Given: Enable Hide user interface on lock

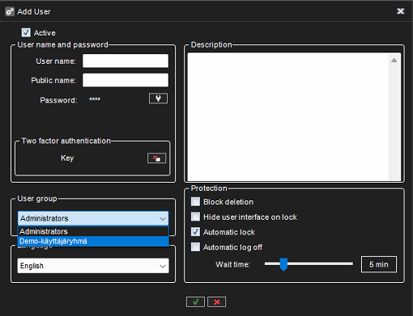Looking at the screenshot, I should pyautogui.click(x=195, y=217).
